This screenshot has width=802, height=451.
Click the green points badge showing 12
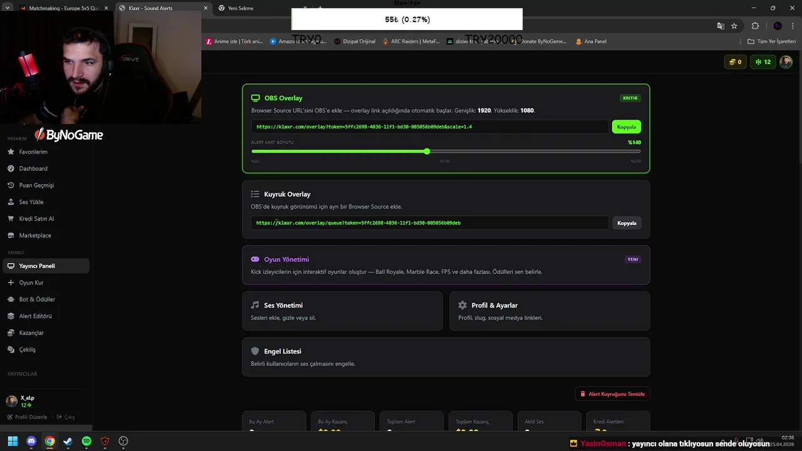click(x=763, y=62)
